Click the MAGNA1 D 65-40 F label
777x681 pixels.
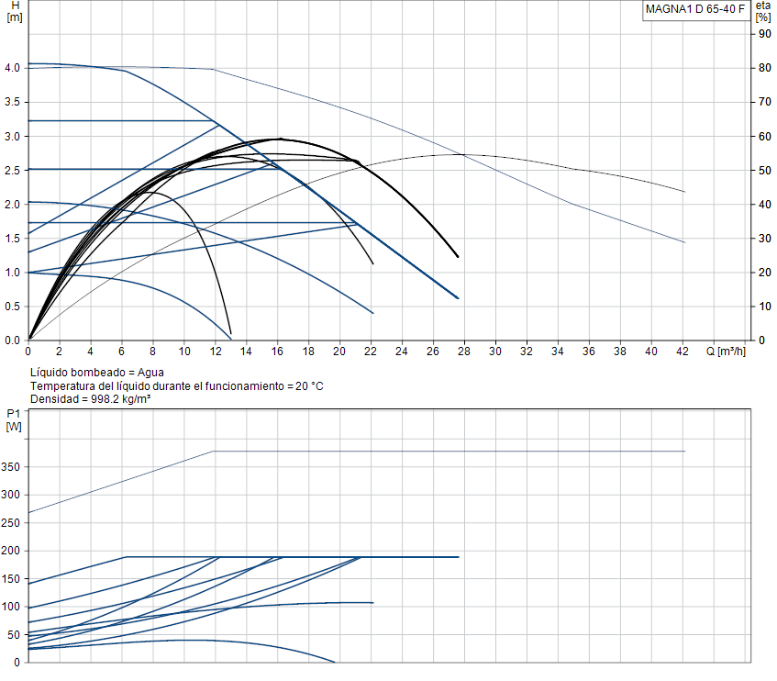point(694,9)
